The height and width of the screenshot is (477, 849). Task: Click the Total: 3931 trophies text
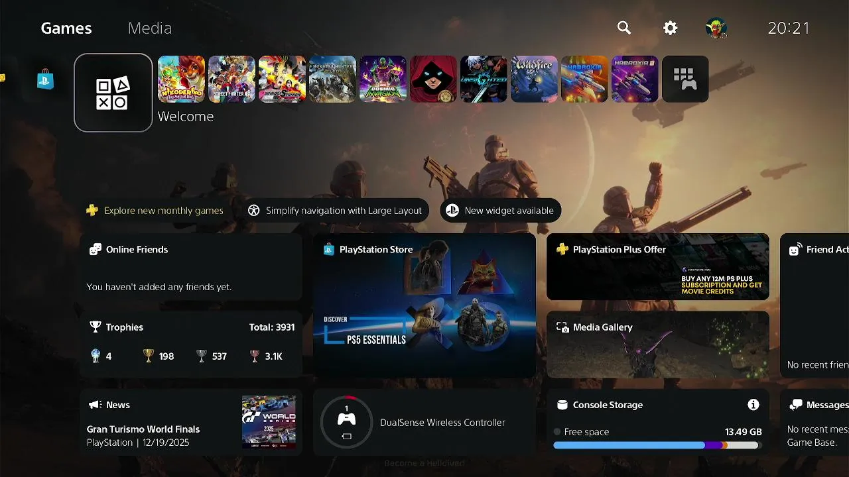click(x=272, y=327)
